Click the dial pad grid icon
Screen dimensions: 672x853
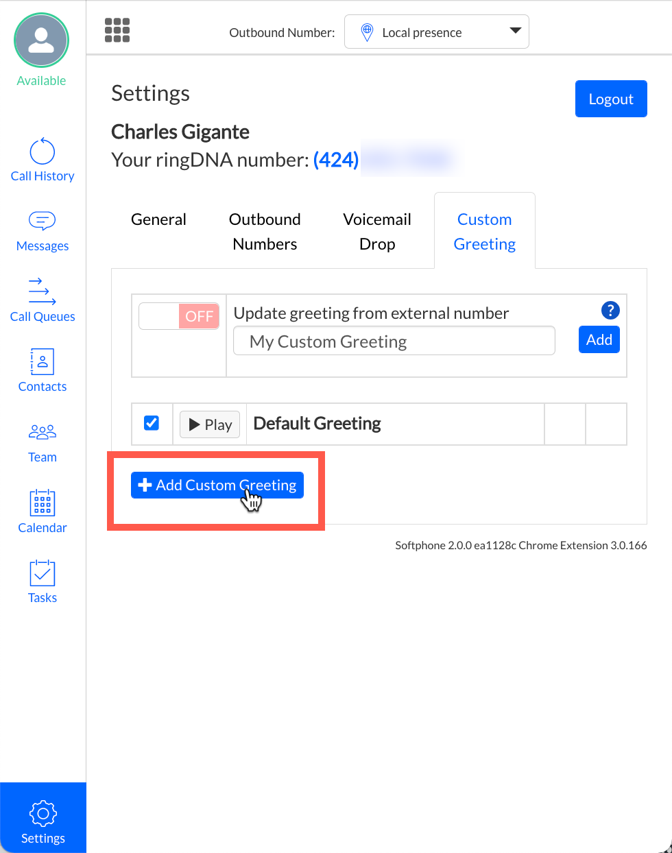117,30
